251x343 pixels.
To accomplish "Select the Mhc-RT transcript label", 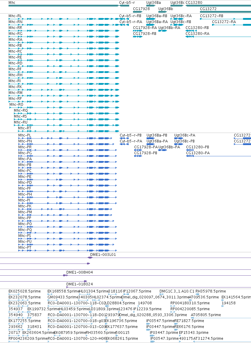I will pyautogui.click(x=25, y=128).
